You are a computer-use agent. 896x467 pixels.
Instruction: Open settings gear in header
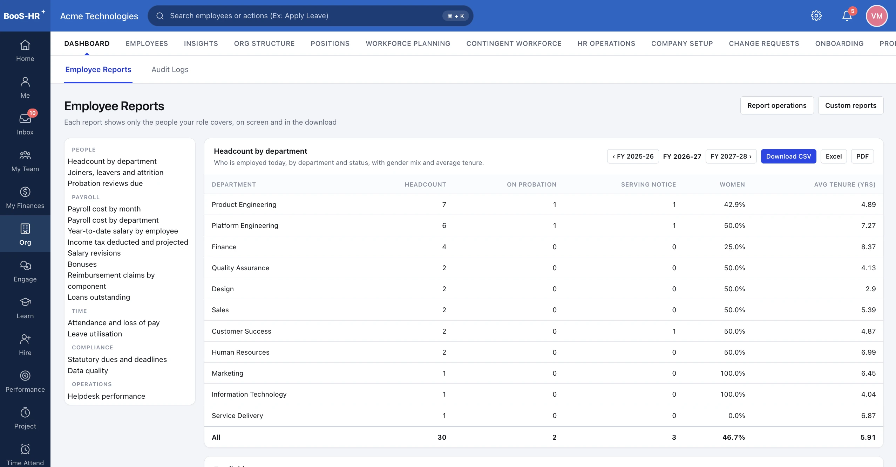pos(816,16)
